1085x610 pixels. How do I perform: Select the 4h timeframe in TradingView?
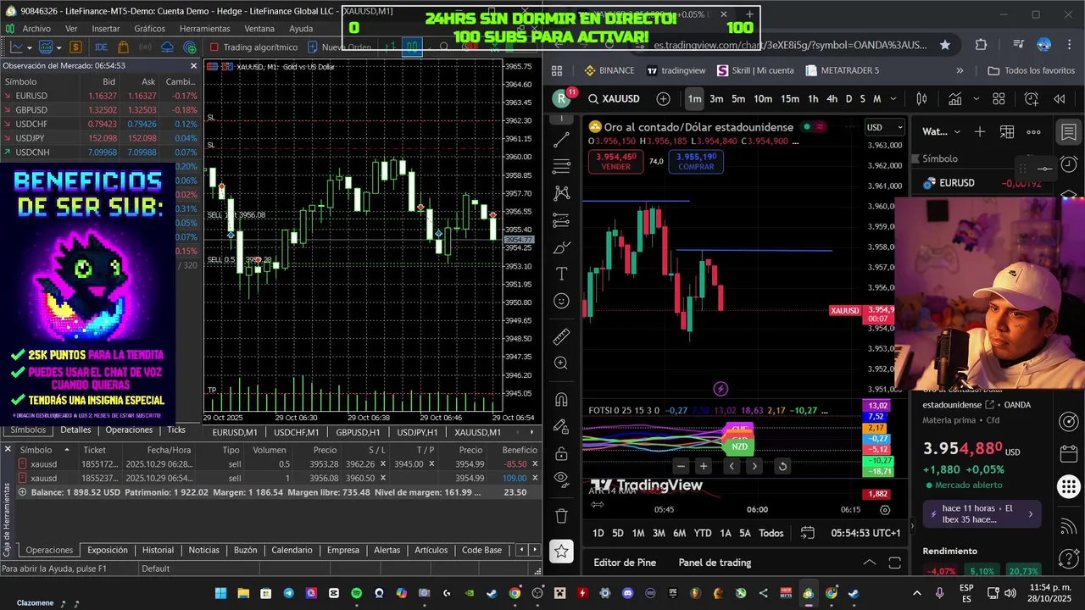832,99
